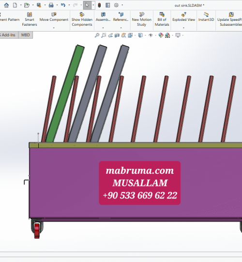Toggle the Select cursor tool
This screenshot has width=242, height=262.
point(87,5)
